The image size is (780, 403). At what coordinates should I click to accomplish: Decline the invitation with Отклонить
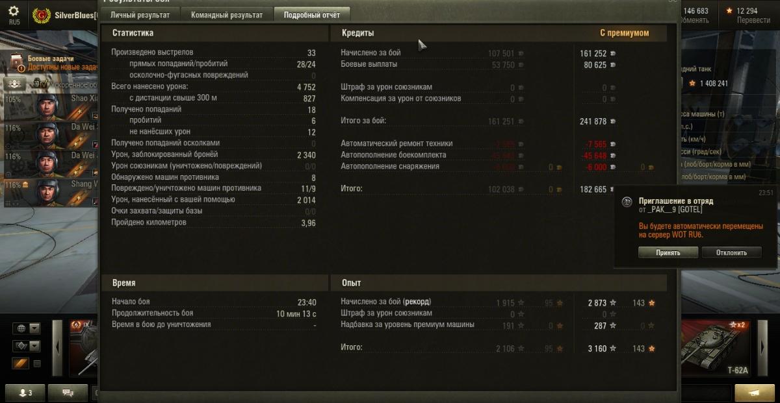pos(731,252)
